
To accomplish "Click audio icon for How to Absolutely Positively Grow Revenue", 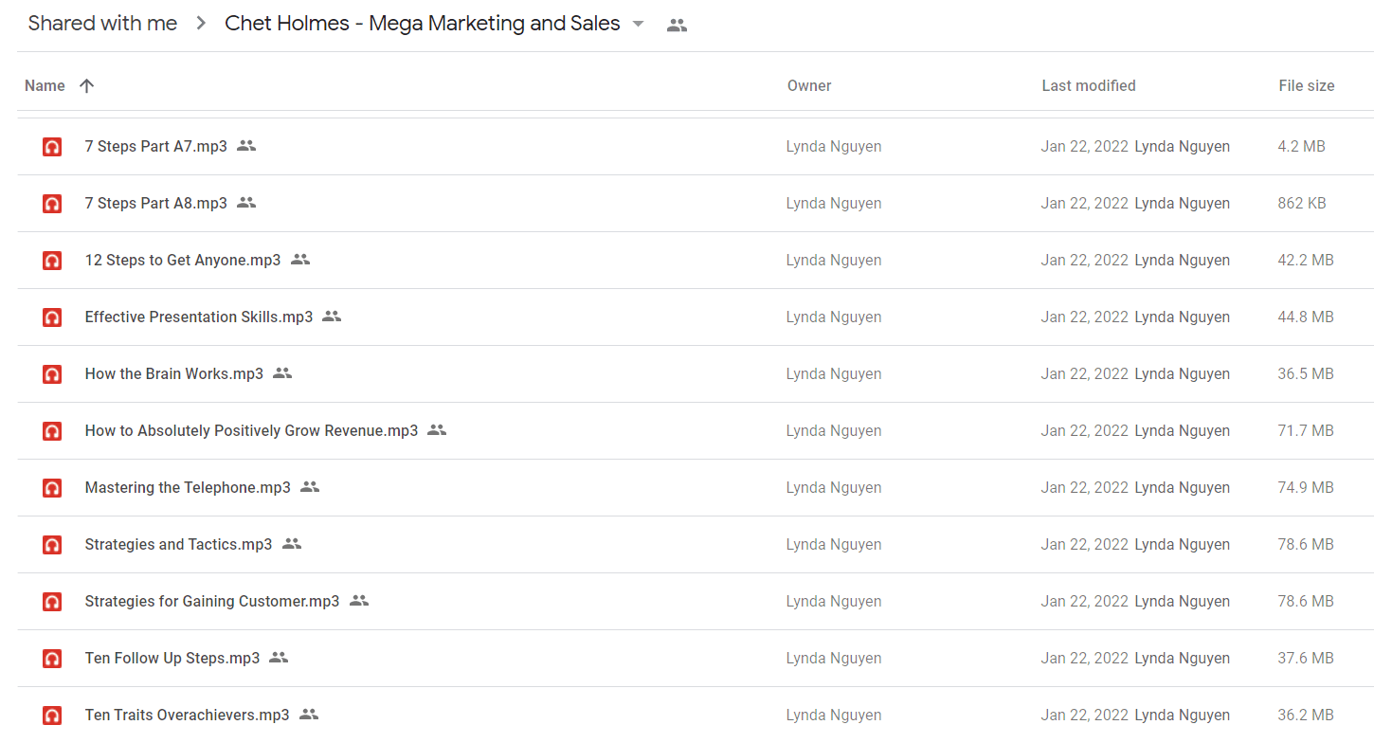I will tap(52, 431).
